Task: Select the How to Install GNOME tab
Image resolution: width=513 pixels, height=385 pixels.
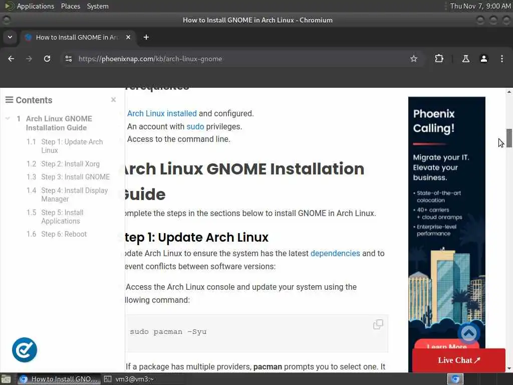Action: (77, 37)
